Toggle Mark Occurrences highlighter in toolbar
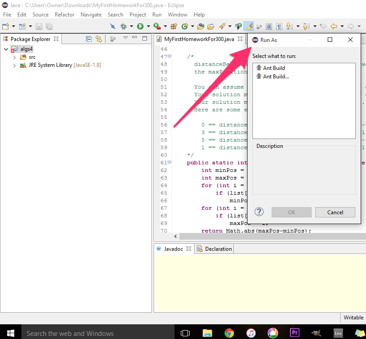Viewport: 366px width, 339px height. coord(249,26)
